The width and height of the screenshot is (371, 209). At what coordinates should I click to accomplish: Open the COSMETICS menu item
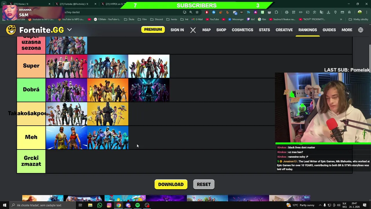(243, 30)
